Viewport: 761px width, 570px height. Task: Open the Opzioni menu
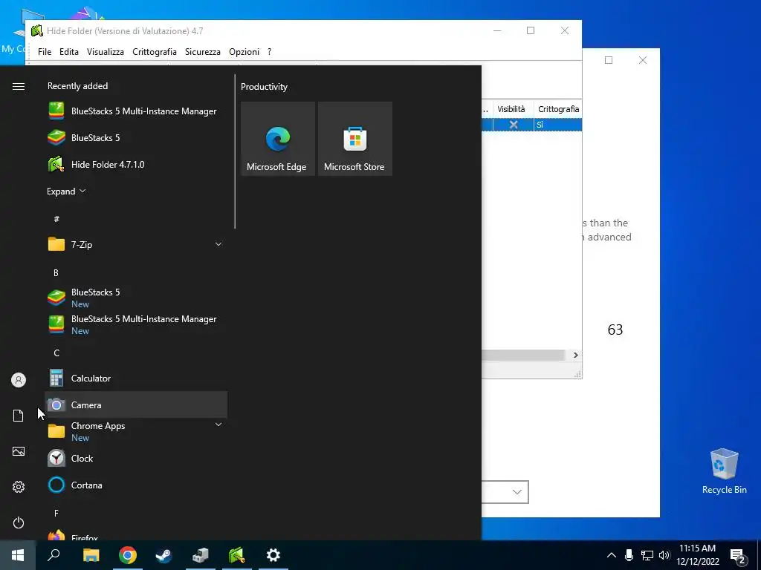click(x=244, y=52)
